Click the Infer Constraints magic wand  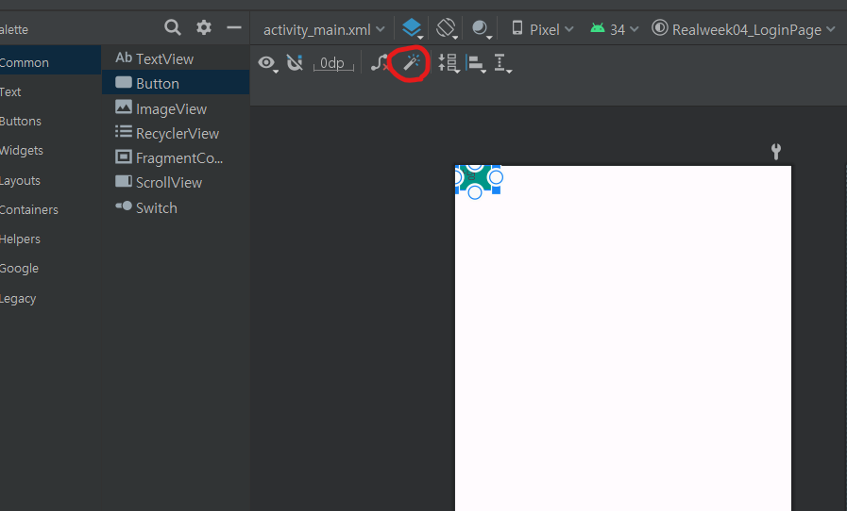click(x=412, y=62)
